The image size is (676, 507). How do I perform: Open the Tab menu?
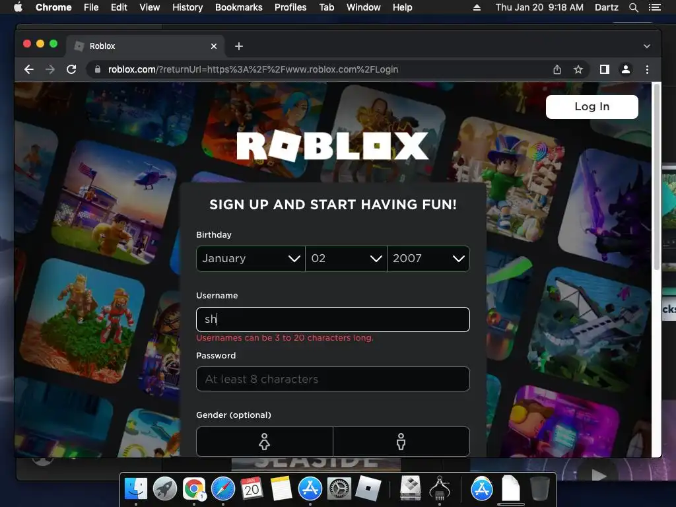click(327, 7)
